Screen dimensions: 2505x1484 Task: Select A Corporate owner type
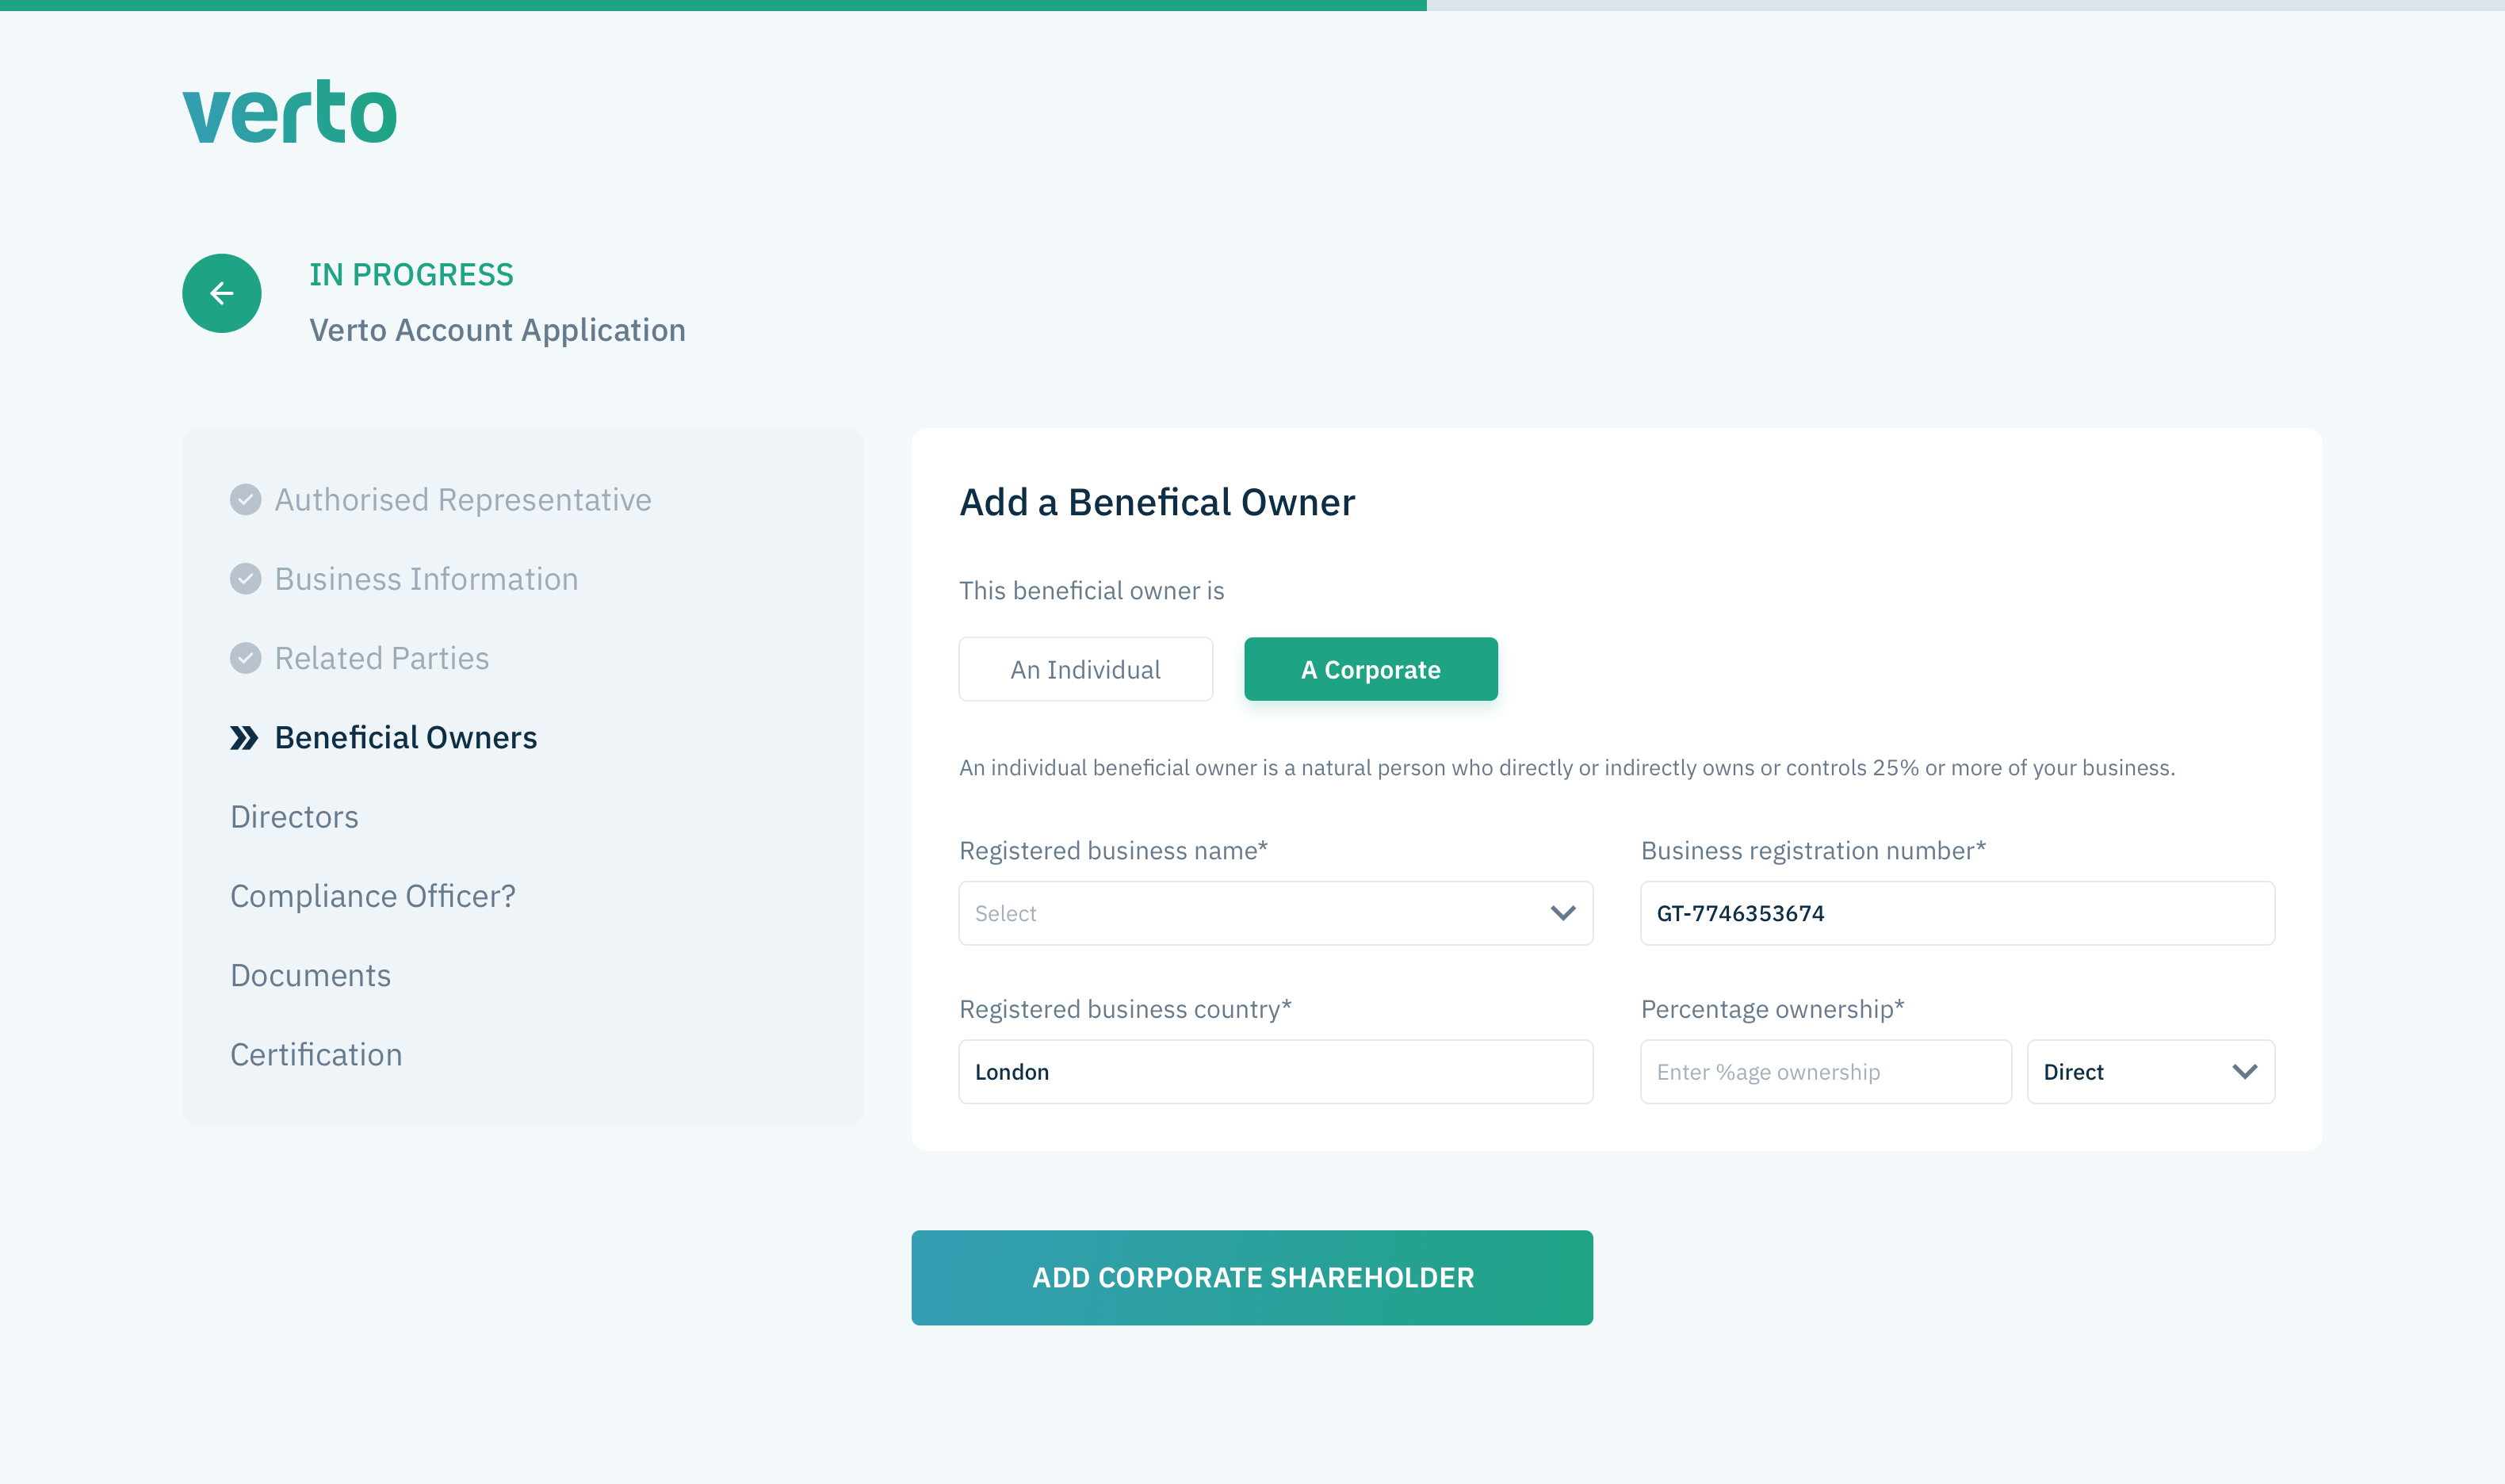pos(1370,669)
